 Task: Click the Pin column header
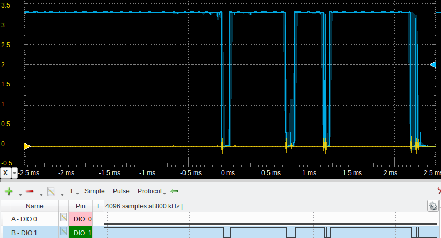point(81,206)
